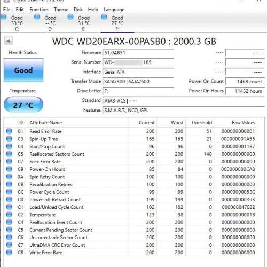Image resolution: width=267 pixels, height=267 pixels.
Task: Click status icon for Power Cycle Count row
Action: pos(9,192)
